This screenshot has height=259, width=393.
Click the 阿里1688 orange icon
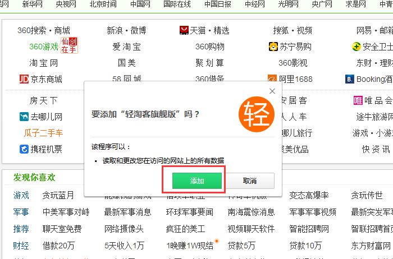272,79
